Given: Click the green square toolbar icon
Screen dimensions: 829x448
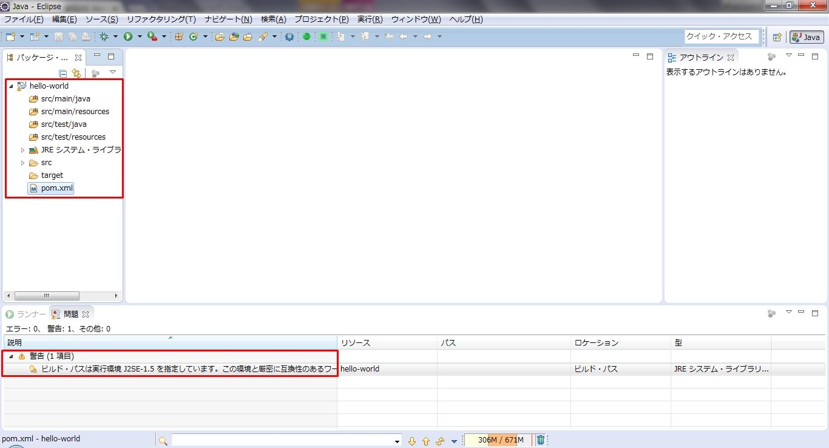Looking at the screenshot, I should pos(324,36).
